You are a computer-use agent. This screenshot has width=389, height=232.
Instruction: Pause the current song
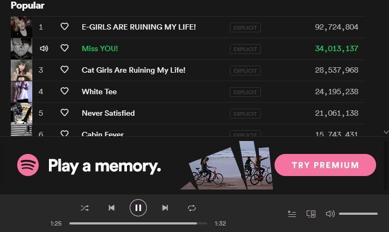[138, 208]
